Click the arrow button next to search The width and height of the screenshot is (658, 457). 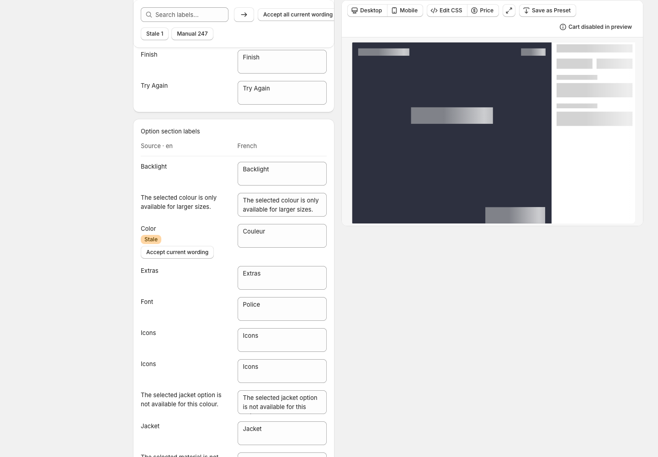[x=244, y=15]
